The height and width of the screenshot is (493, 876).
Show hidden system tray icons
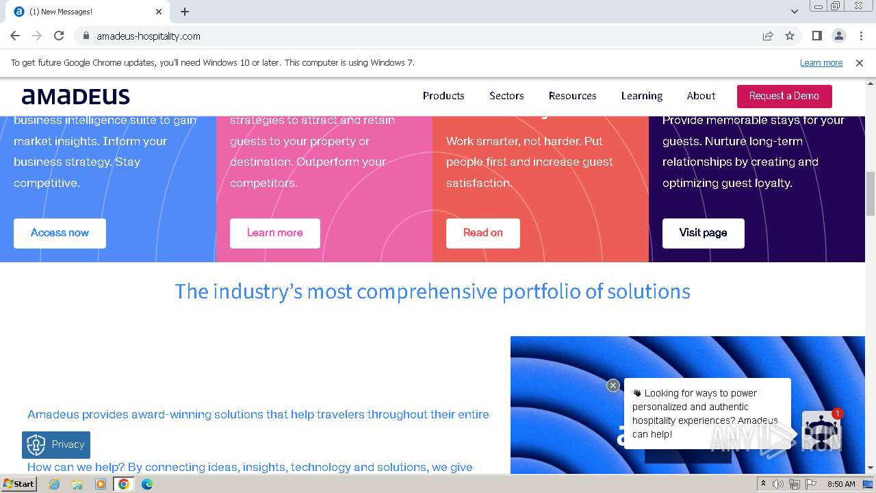(x=763, y=484)
